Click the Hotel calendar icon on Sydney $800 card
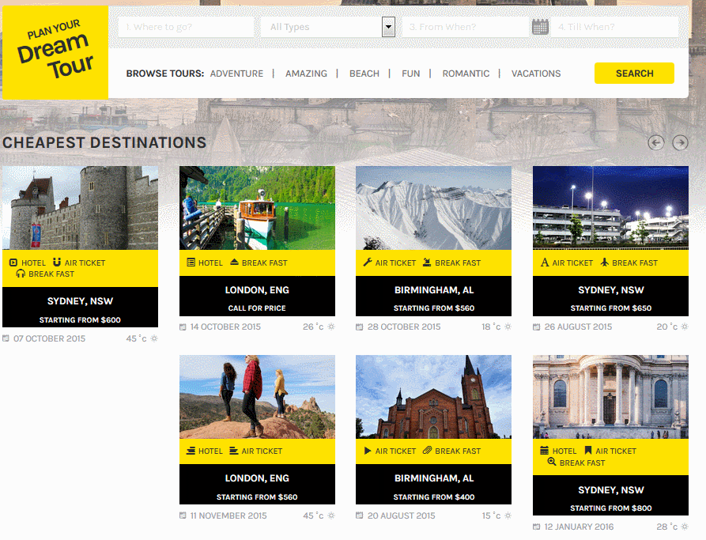The width and height of the screenshot is (706, 540). coord(545,451)
